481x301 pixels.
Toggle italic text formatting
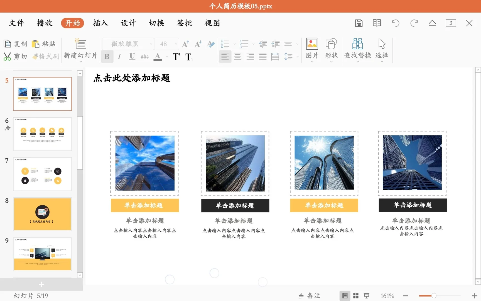pyautogui.click(x=119, y=56)
